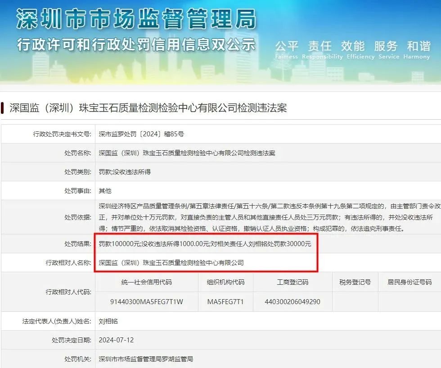Click the 处罚机关 value 罗湖监管局
This screenshot has width=441, height=368.
click(146, 359)
